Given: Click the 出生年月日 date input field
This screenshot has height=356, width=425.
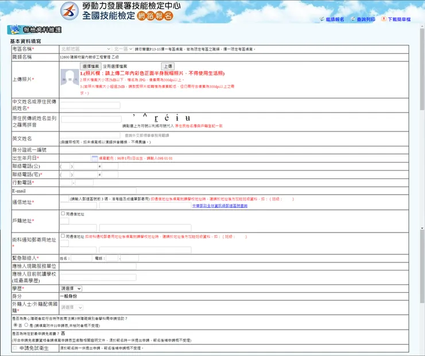Looking at the screenshot, I should [x=75, y=158].
